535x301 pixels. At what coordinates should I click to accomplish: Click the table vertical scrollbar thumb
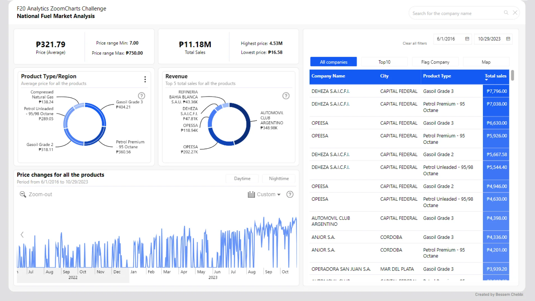512,75
